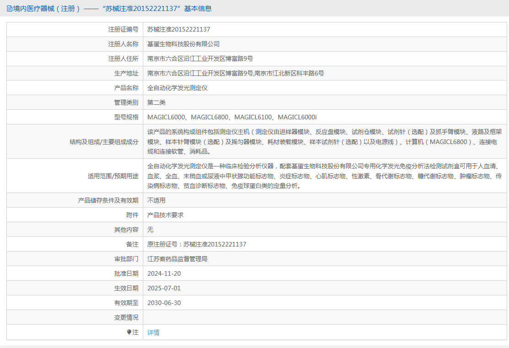Click the 第二类 category value
The image size is (509, 348).
point(157,102)
